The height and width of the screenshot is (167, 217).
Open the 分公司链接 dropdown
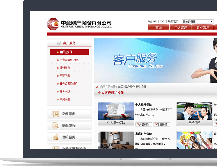[x=198, y=22]
